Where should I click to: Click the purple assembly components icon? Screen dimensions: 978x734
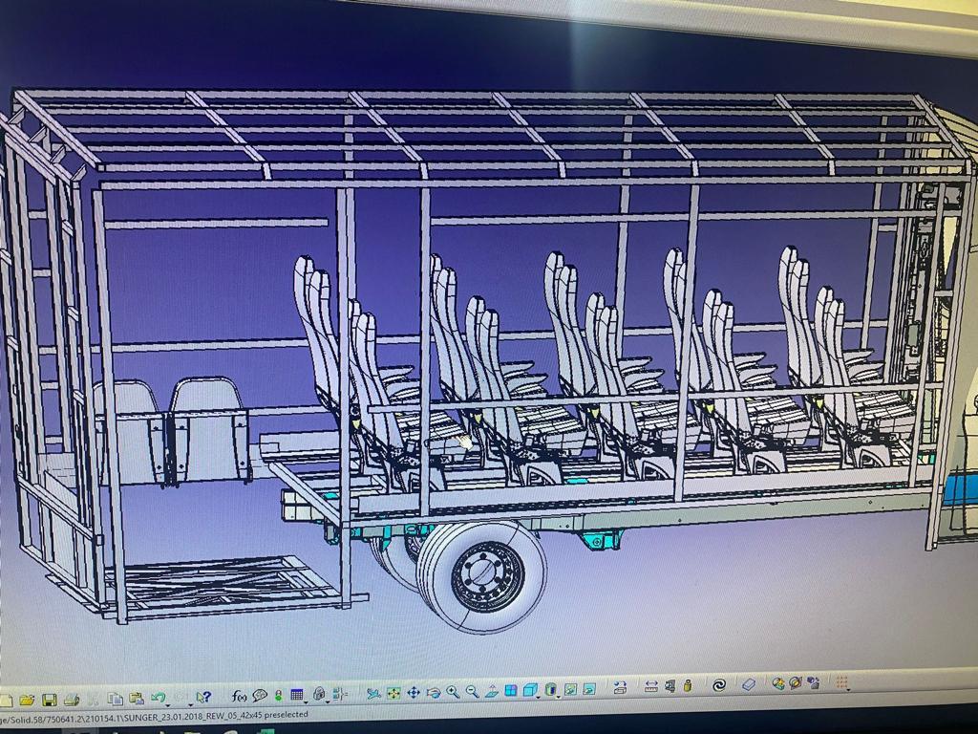click(x=814, y=682)
